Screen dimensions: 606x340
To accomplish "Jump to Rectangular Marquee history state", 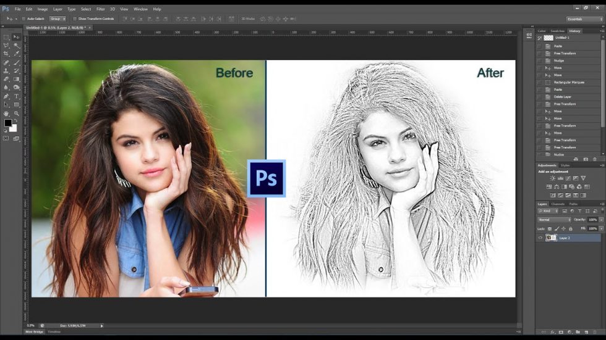I will pos(569,82).
